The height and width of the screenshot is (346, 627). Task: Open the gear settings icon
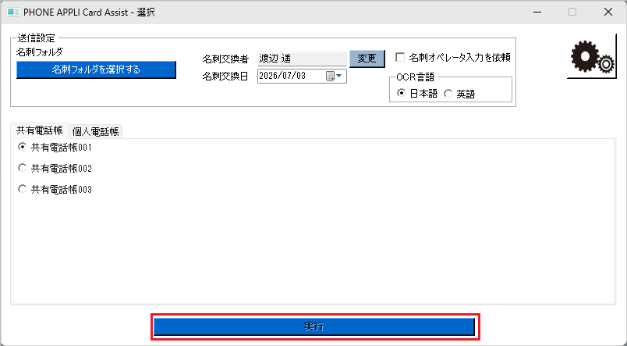592,56
